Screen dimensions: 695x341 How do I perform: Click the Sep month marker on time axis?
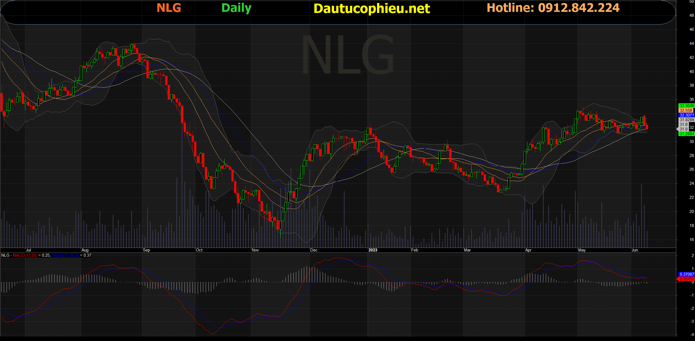[x=146, y=250]
